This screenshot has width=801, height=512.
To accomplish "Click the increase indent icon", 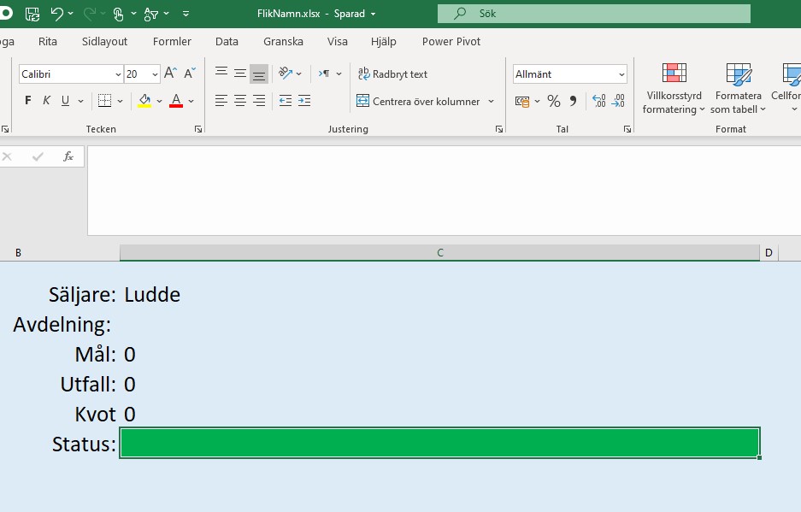I will (303, 101).
